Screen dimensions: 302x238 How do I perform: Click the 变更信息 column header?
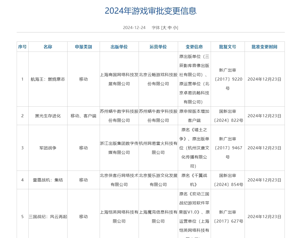coord(194,47)
